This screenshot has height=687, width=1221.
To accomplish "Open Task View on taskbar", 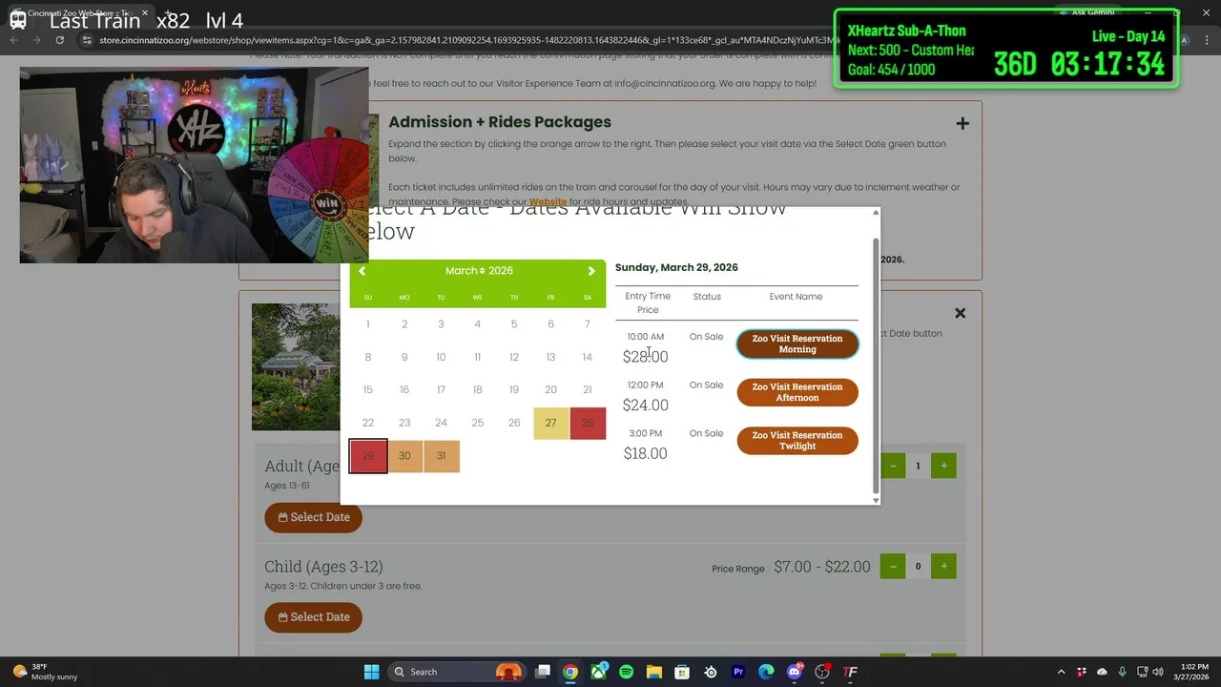I will pyautogui.click(x=543, y=672).
